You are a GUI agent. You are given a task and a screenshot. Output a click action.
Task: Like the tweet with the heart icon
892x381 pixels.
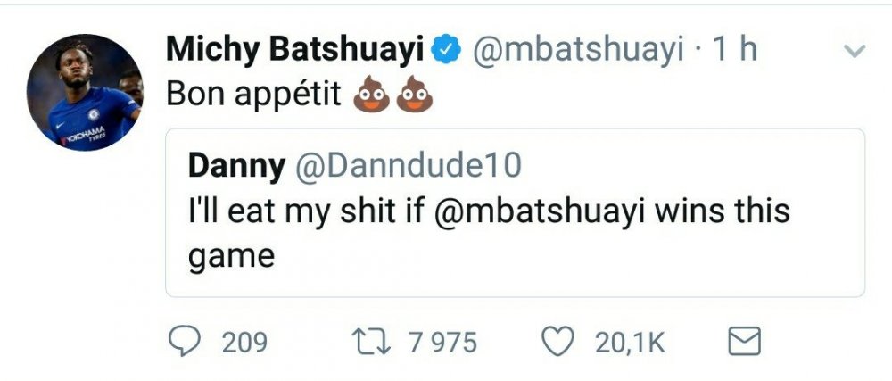(x=557, y=343)
